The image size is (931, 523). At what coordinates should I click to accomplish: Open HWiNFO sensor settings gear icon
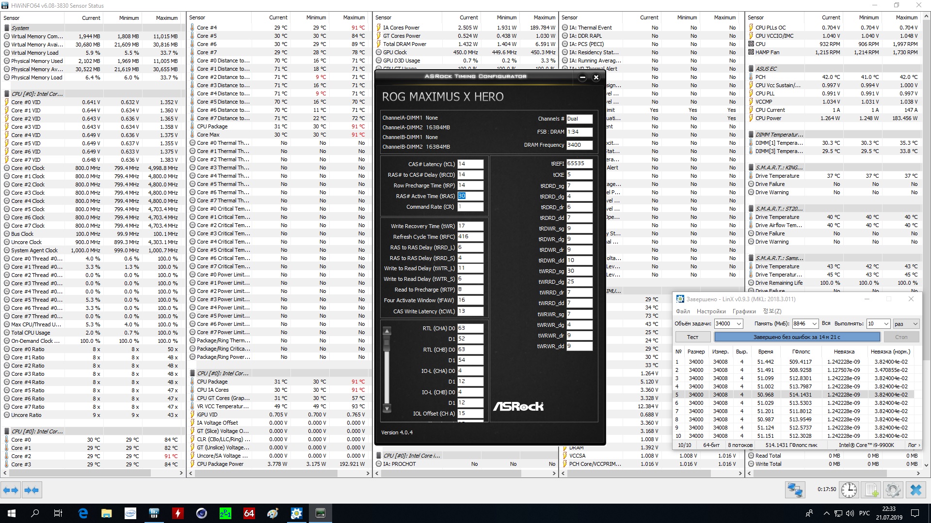893,490
